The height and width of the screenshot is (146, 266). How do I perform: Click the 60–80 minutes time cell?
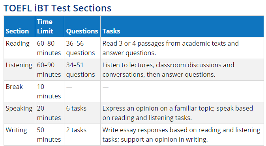[x=50, y=48]
